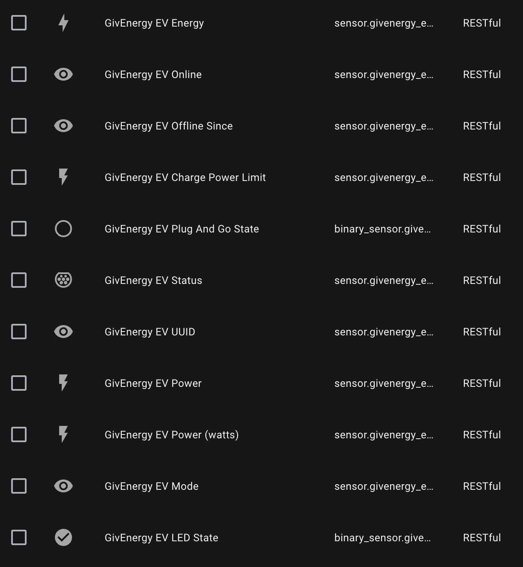Select the GivEnergy EV Offline Since checkbox
This screenshot has height=567, width=523.
pos(19,126)
